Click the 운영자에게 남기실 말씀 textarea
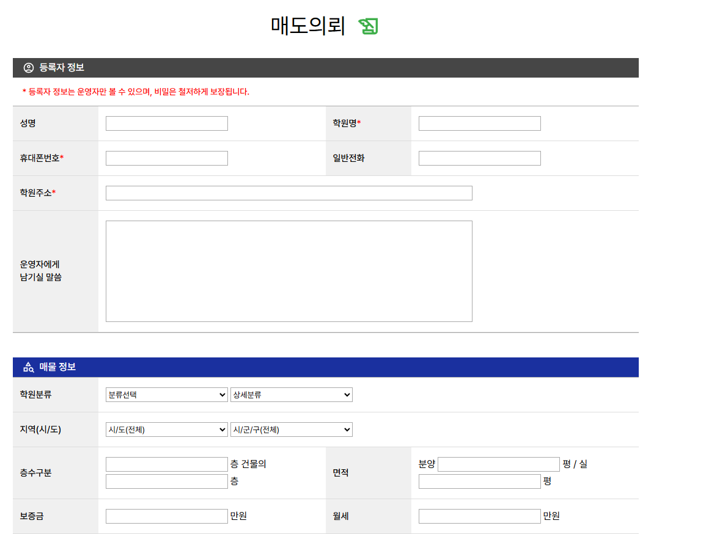706x534 pixels. 289,271
